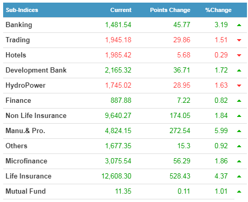Click Manu.& Pro. percent change 5.99
Image resolution: width=248 pixels, height=202 pixels.
(x=221, y=130)
